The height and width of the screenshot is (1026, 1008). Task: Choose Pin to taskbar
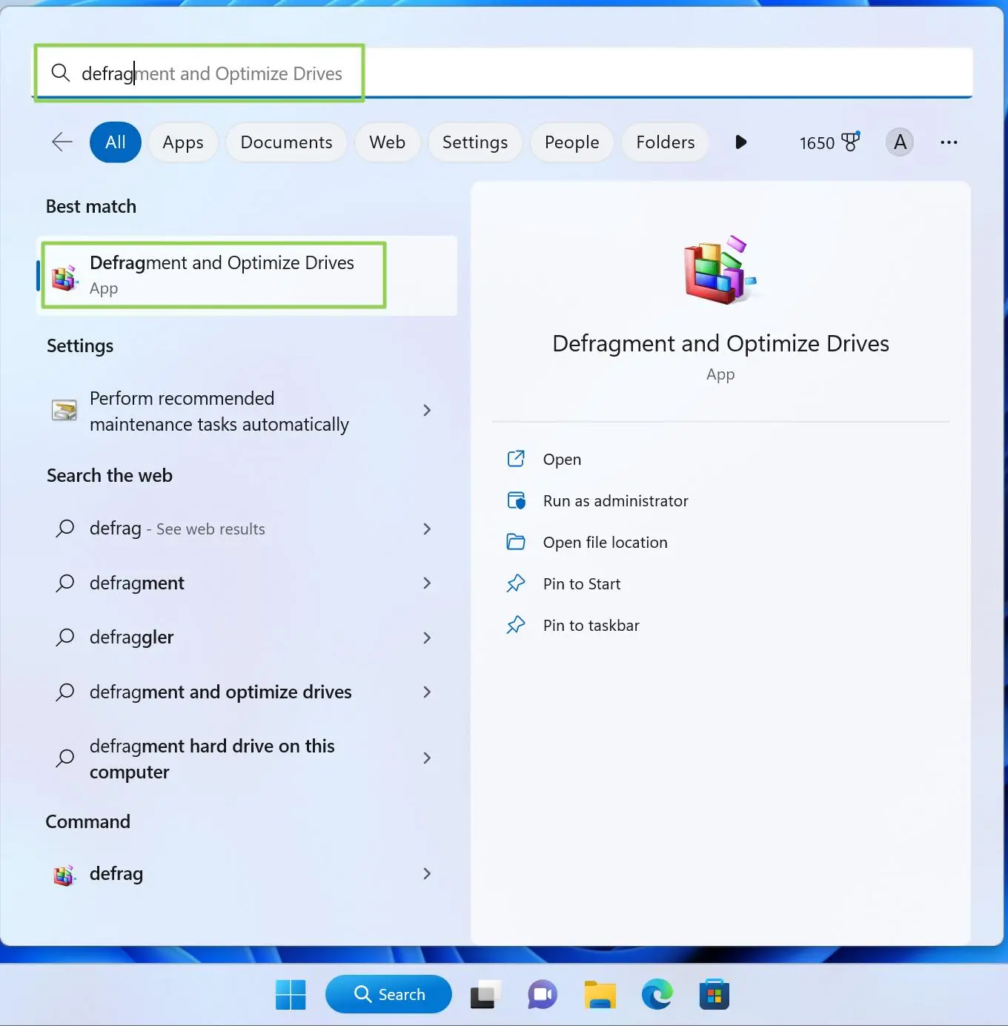(x=591, y=625)
